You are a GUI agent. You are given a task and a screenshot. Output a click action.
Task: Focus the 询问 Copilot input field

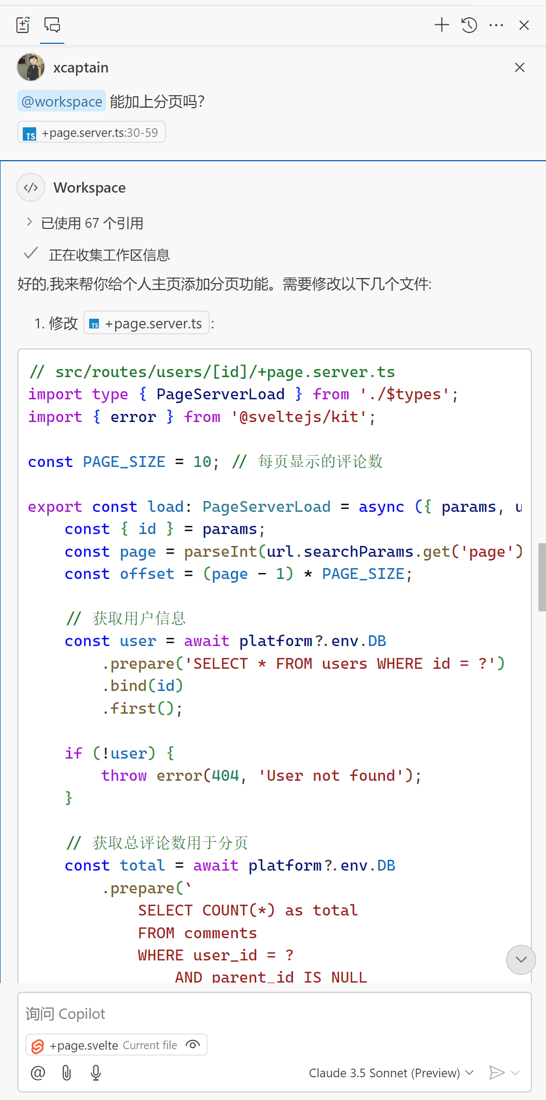(275, 1013)
